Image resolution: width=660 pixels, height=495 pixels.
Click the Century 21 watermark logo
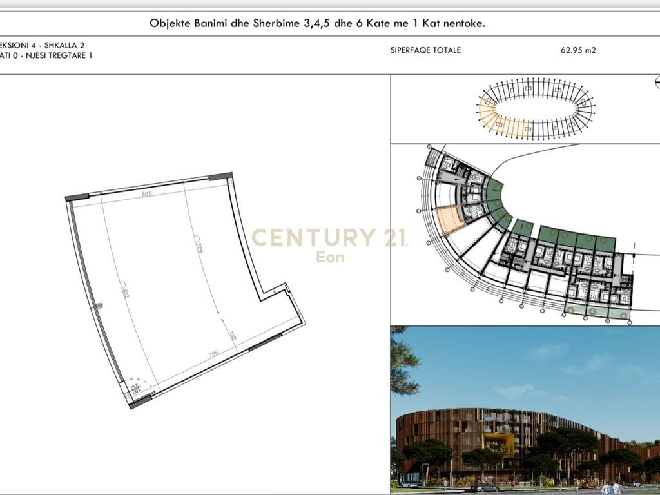(329, 237)
